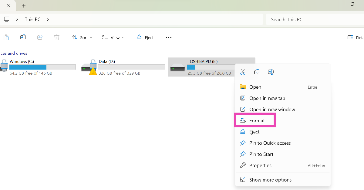364x190 pixels.
Task: Click the Rename icon in the toolbar
Action: click(23, 37)
